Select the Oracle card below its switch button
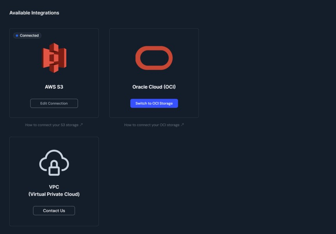The image size is (336, 234). pyautogui.click(x=154, y=113)
